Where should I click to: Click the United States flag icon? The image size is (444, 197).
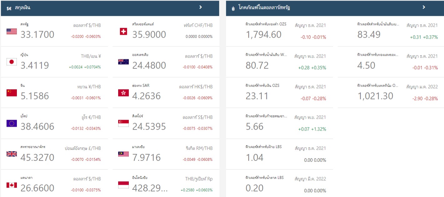point(12,31)
